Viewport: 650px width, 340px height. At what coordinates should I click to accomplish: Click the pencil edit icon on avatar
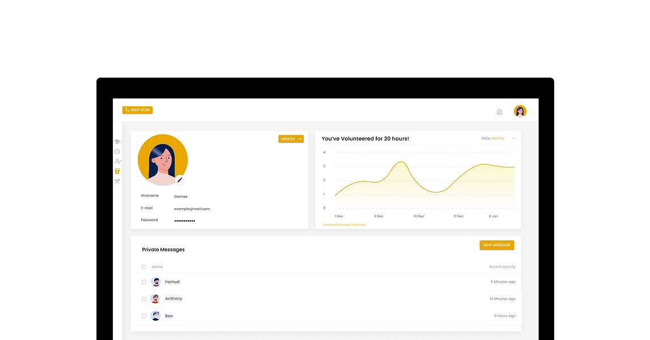point(180,180)
